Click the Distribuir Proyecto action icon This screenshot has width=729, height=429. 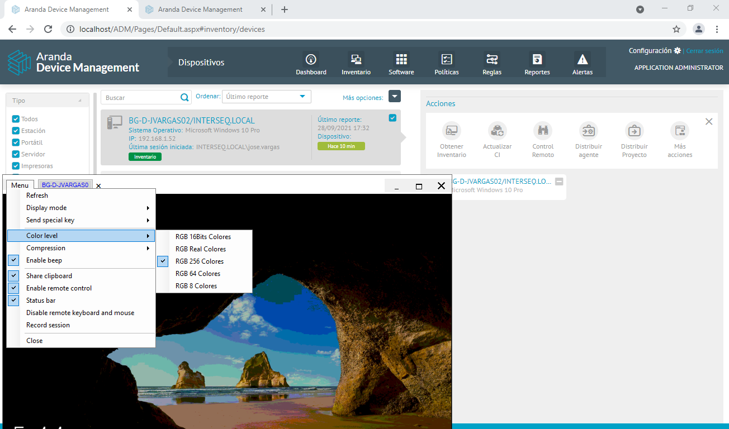634,131
